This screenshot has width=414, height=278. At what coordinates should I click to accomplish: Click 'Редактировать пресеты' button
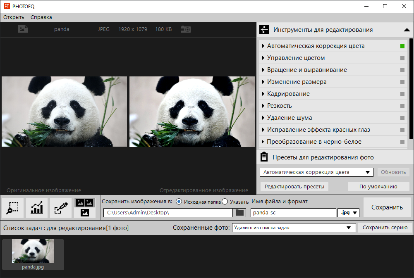click(x=294, y=187)
